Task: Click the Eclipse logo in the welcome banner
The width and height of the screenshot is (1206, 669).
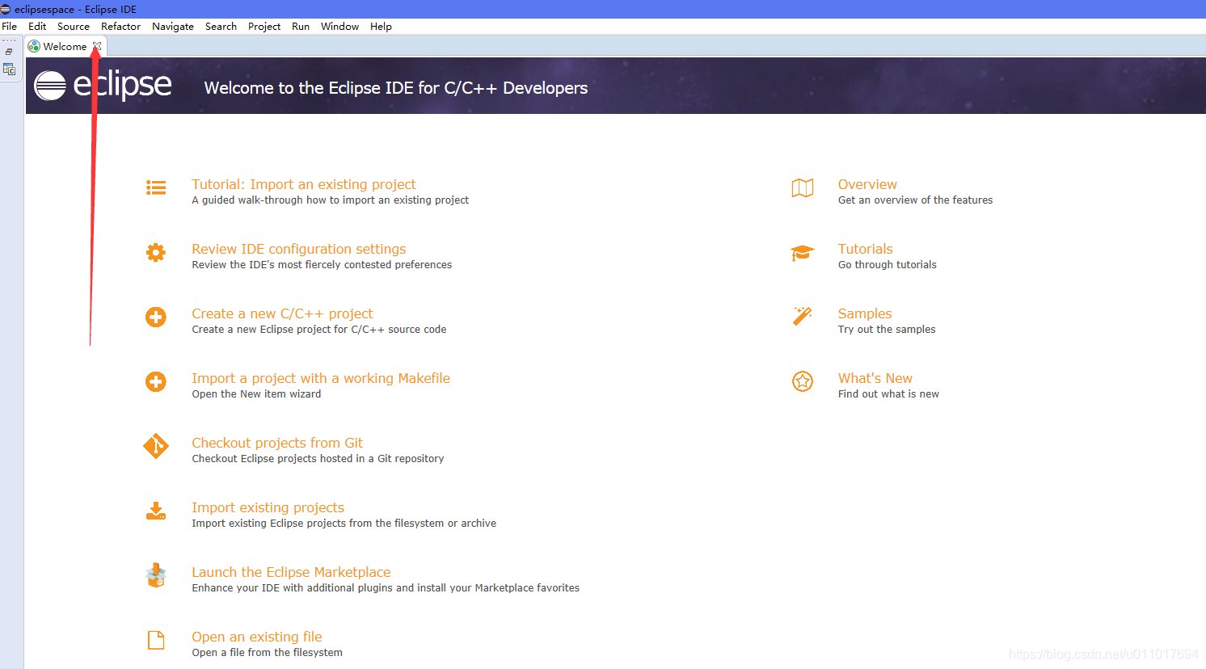Action: click(103, 85)
